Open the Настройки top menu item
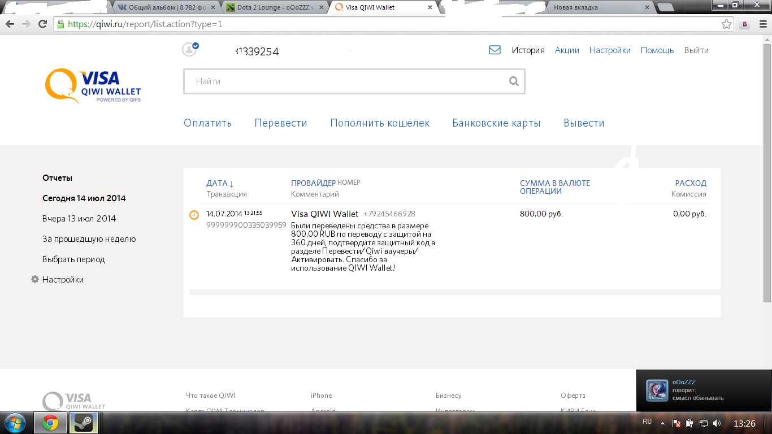 coord(610,50)
